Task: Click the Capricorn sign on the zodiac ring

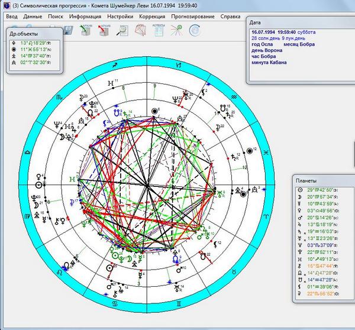Action: pyautogui.click(x=179, y=65)
